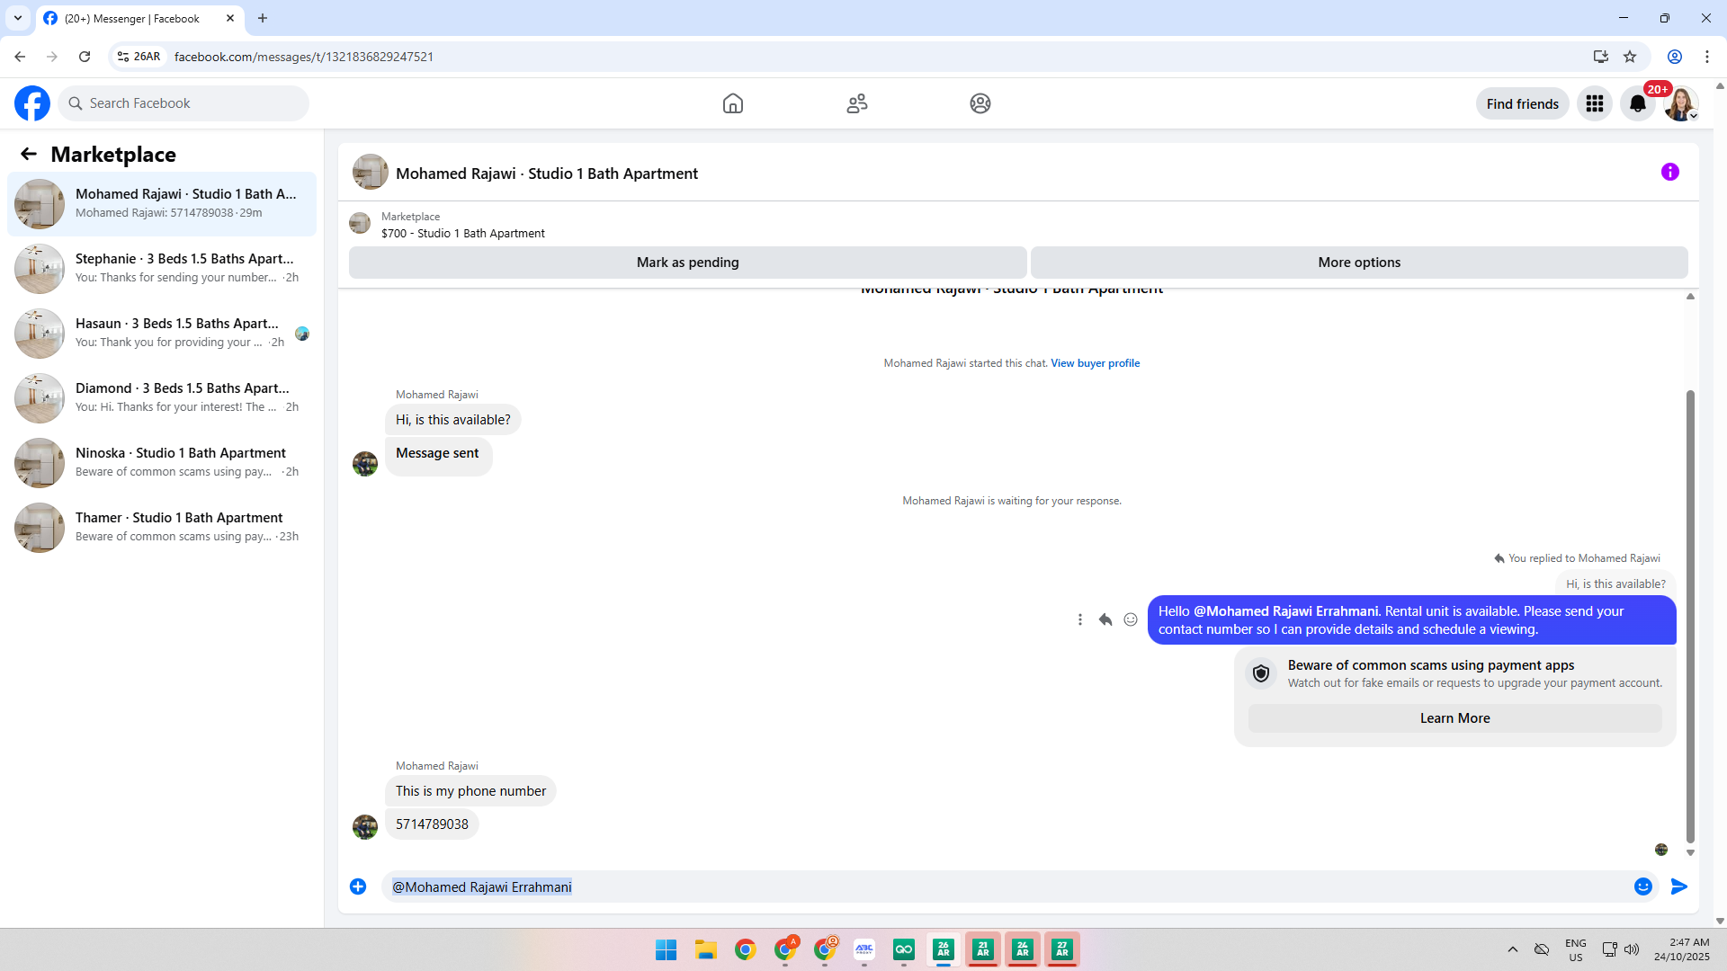
Task: Click the 5714789038 phone number message
Action: (x=432, y=824)
